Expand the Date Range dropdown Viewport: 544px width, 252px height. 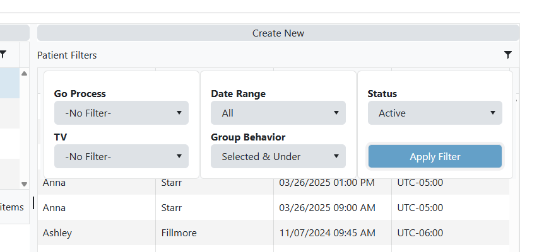point(278,113)
